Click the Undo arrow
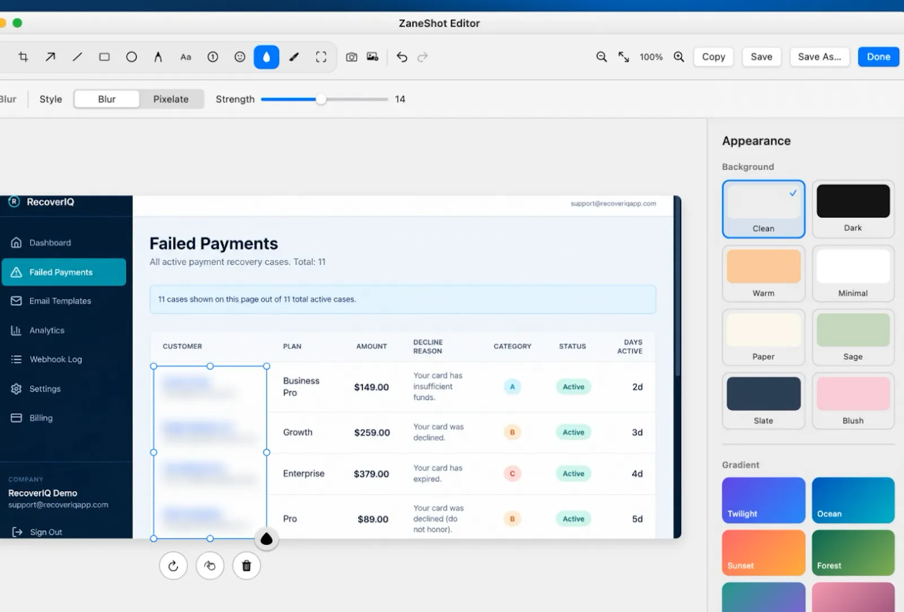The height and width of the screenshot is (612, 904). tap(402, 57)
